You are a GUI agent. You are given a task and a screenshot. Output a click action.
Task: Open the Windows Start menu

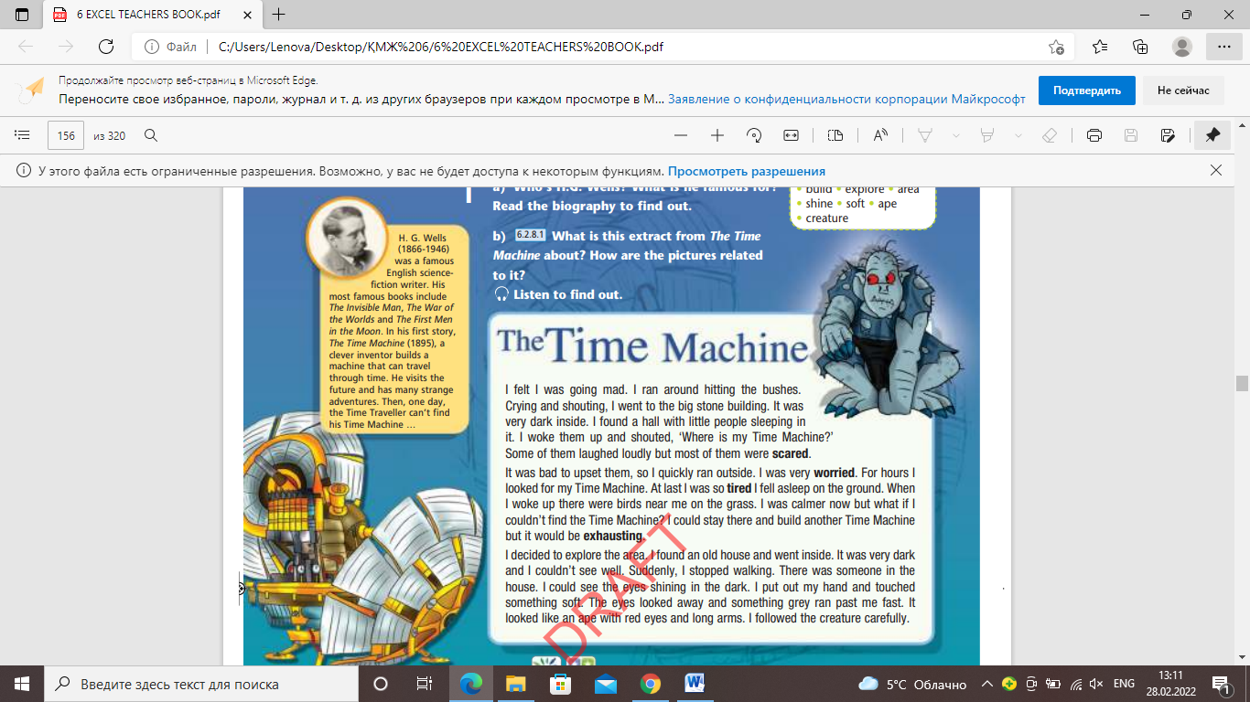pos(21,684)
